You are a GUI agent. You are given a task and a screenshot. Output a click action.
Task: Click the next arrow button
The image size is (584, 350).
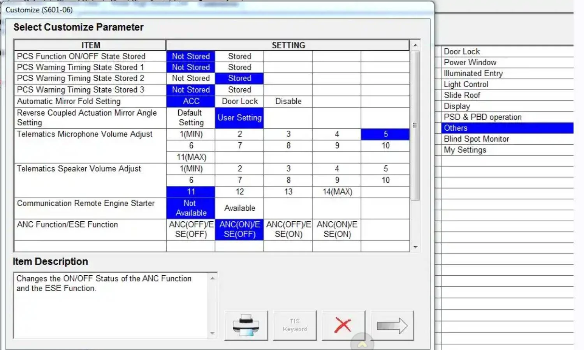tap(392, 325)
